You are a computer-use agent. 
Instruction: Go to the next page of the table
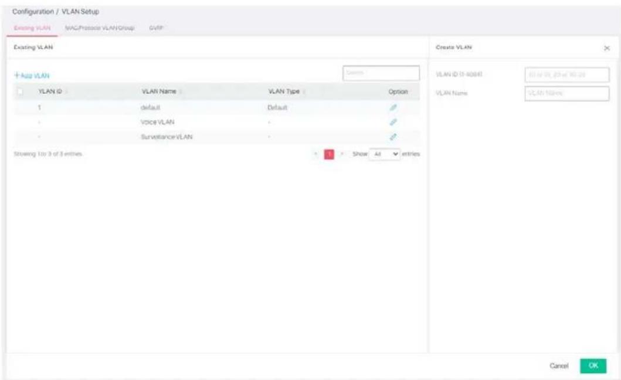(x=342, y=154)
